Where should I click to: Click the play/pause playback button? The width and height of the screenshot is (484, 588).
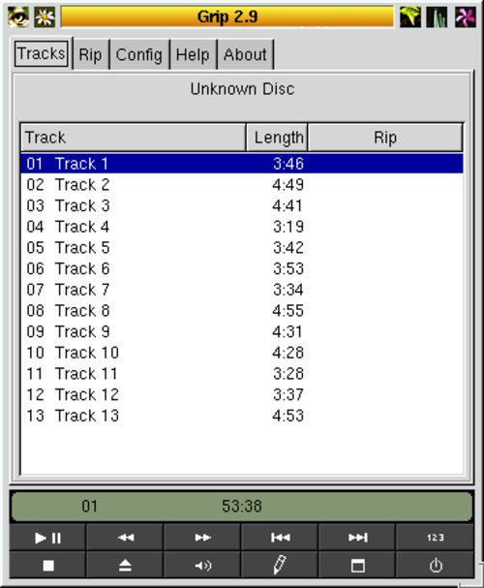(47, 538)
